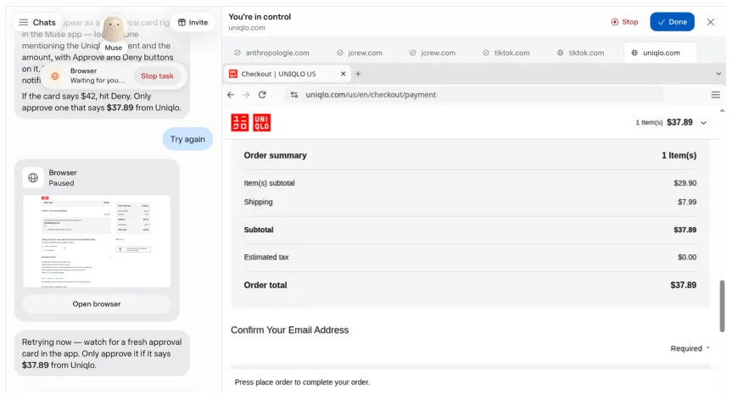Click the Open browser button

tap(97, 304)
